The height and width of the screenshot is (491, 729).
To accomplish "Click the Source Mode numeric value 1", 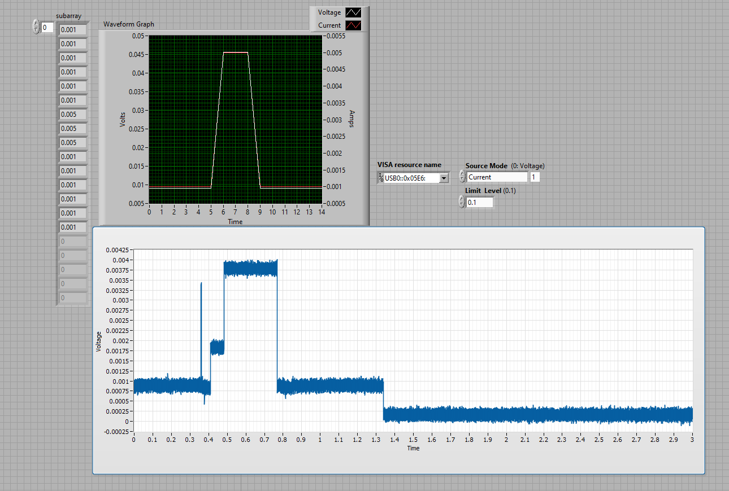I will pyautogui.click(x=535, y=177).
